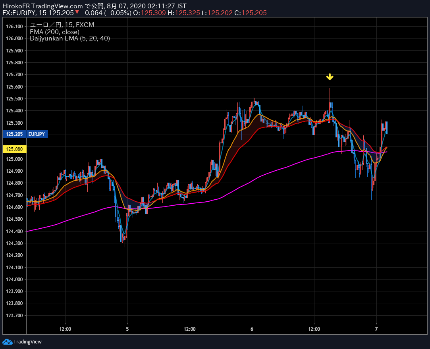Click the EURJPY symbol tag on price axis
430x349 pixels.
tap(37, 134)
